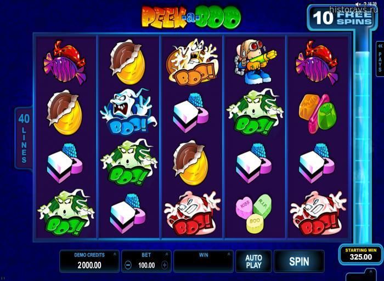Image resolution: width=384 pixels, height=281 pixels.
Task: Start the reels with Spin button
Action: (x=299, y=261)
